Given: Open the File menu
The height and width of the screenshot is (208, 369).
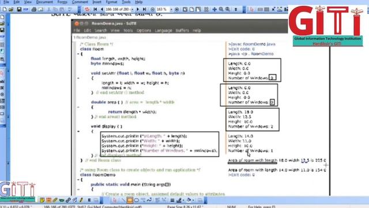Looking at the screenshot, I should coord(6,2).
